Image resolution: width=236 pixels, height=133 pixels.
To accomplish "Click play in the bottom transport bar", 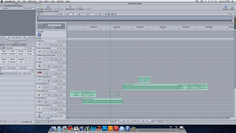I will 135,121.
